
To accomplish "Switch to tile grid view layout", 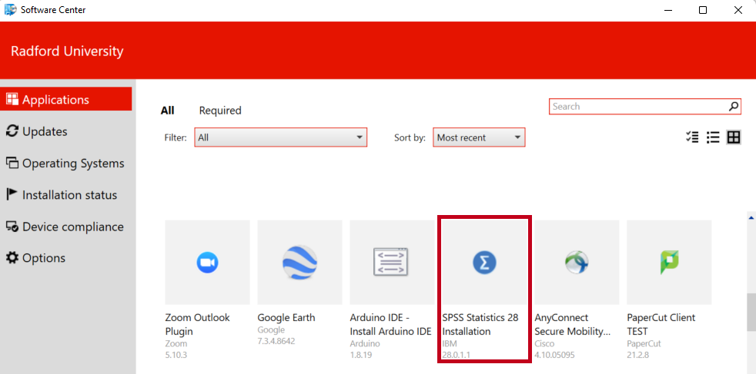I will click(734, 137).
